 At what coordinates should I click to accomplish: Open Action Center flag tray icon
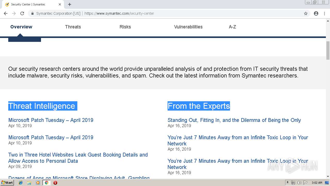pyautogui.click(x=306, y=183)
